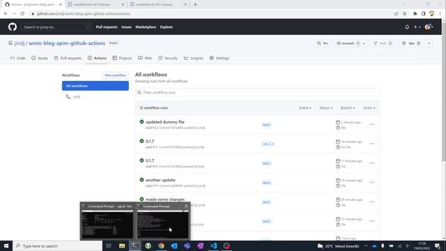Open the Actions repository tab
The height and width of the screenshot is (251, 446).
click(x=97, y=58)
